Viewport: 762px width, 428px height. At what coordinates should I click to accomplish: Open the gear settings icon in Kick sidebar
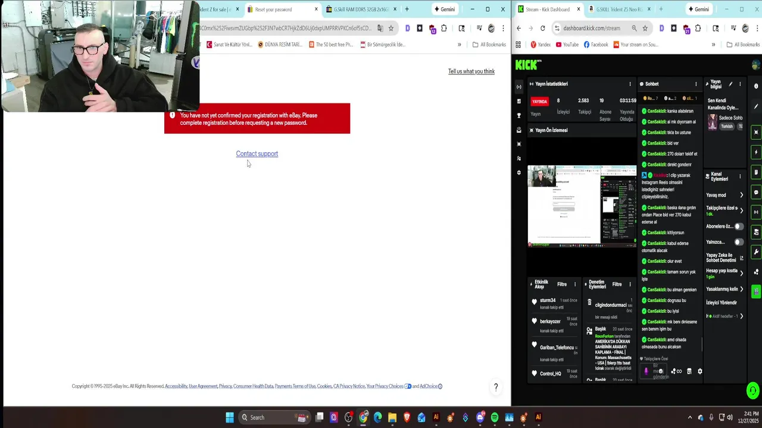[519, 172]
